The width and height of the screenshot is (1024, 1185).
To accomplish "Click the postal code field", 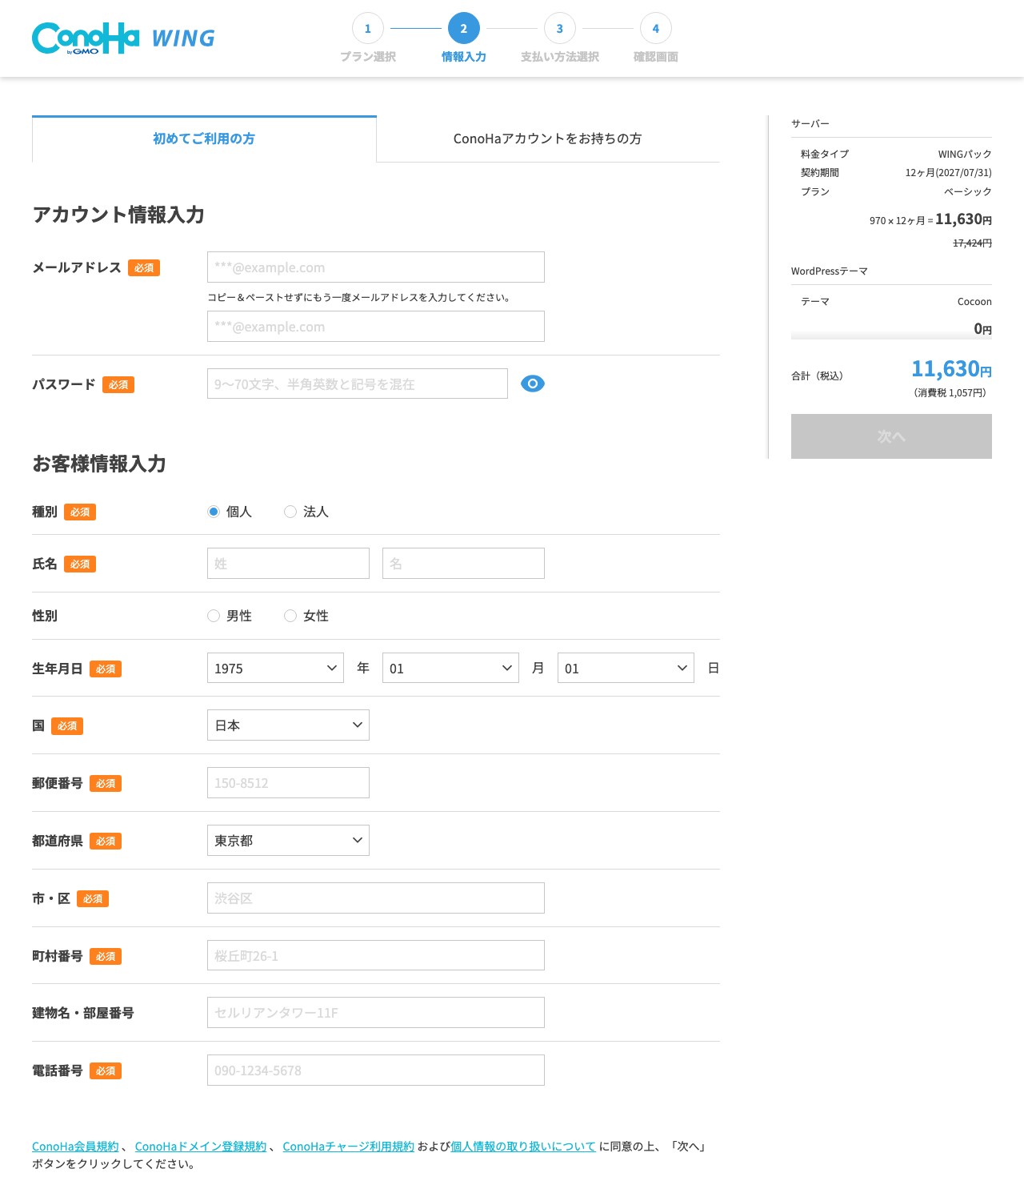I will tap(288, 782).
